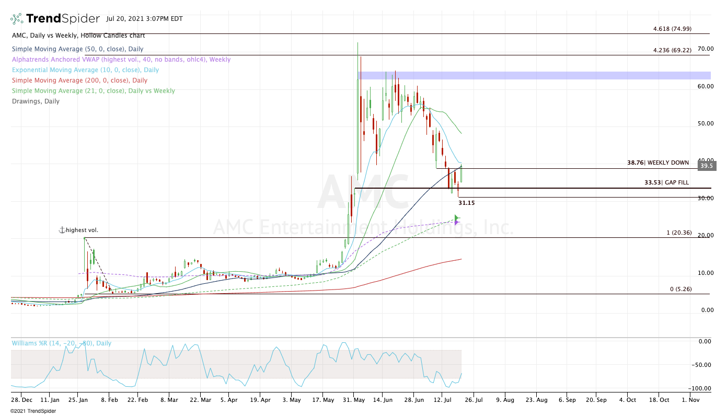Click the 4. Oct date label
The height and width of the screenshot is (416, 727).
[628, 400]
